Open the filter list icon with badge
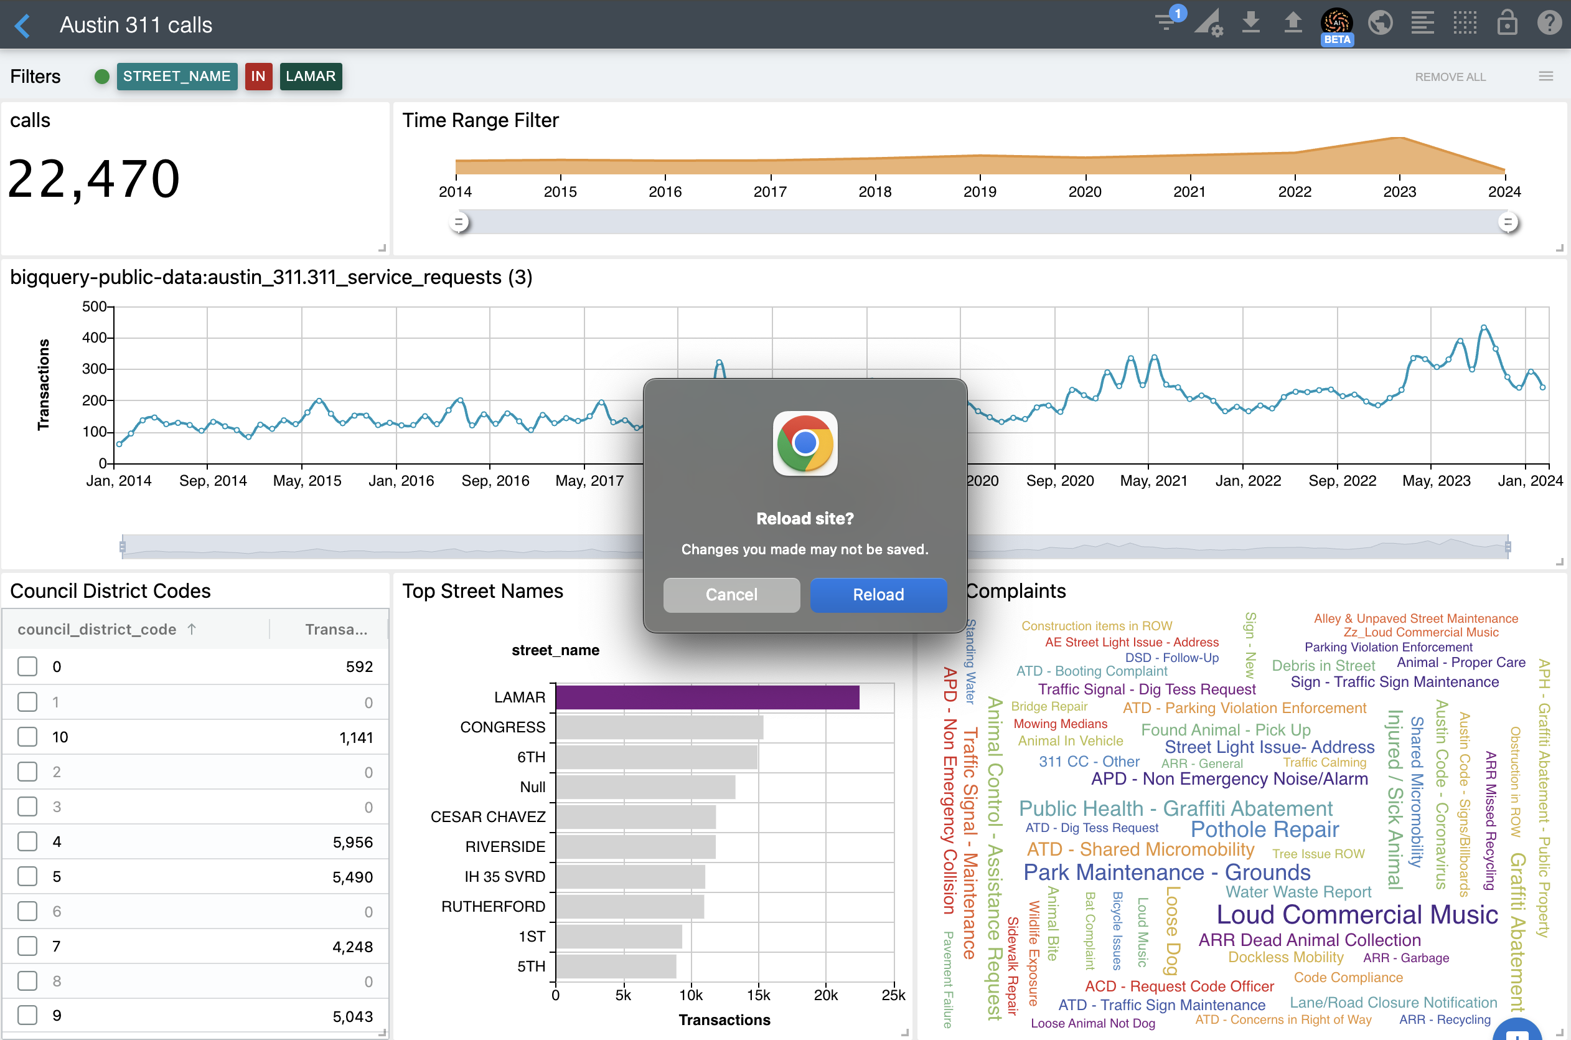Screen dimensions: 1571x1040 pyautogui.click(x=1166, y=22)
